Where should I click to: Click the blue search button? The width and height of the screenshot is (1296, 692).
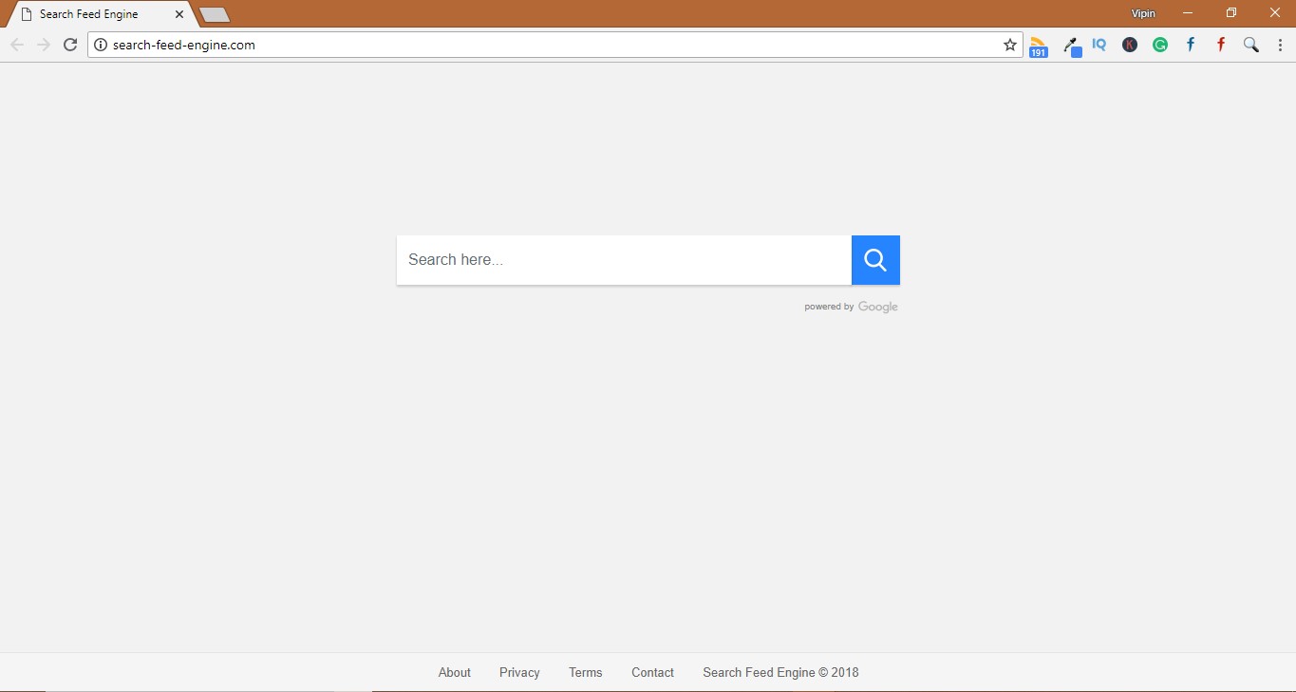click(874, 259)
